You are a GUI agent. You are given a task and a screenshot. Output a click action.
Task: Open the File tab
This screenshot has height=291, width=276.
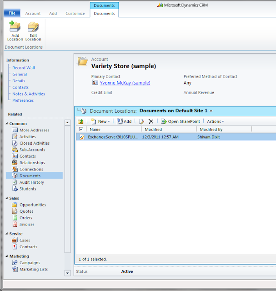(12, 13)
